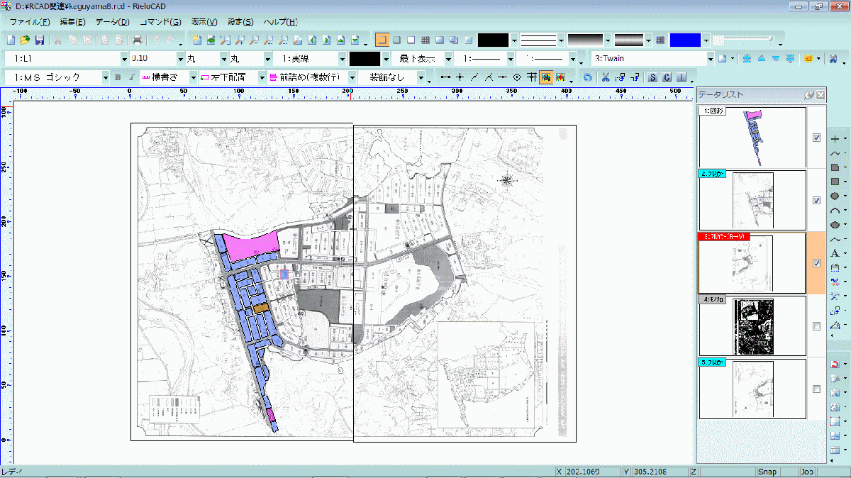Screen dimensions: 851x478
Task: Save the drawing with the floppy icon
Action: click(x=40, y=39)
